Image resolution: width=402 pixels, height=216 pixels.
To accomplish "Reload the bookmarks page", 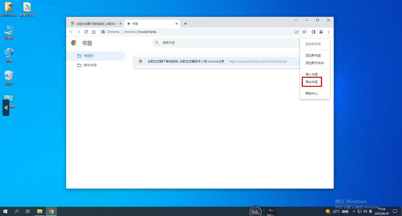I will coord(86,32).
